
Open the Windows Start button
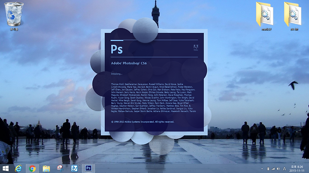[5, 168]
